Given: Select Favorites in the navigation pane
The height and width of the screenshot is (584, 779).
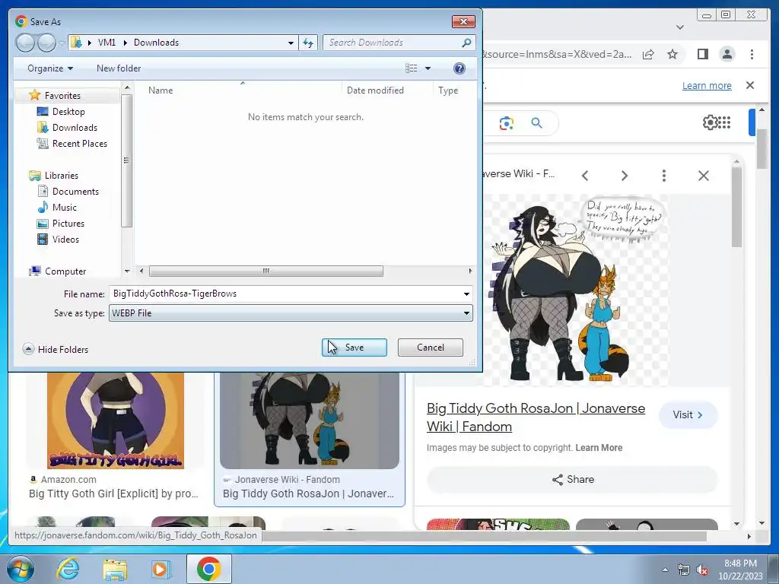Looking at the screenshot, I should tap(62, 95).
